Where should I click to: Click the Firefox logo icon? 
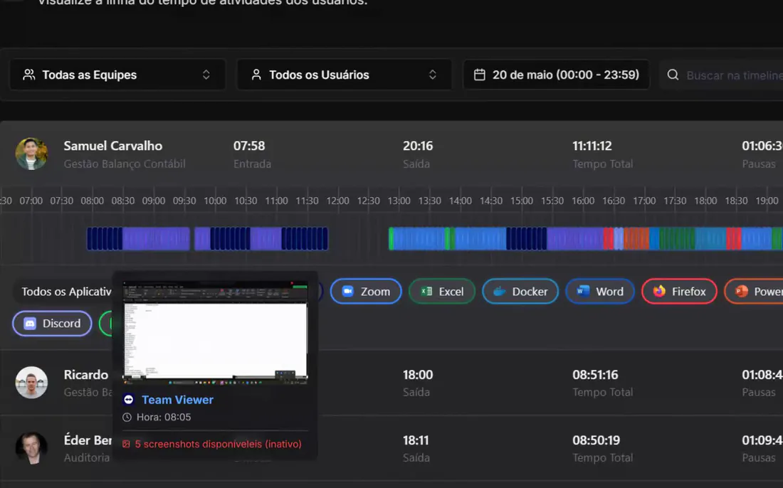pyautogui.click(x=659, y=292)
